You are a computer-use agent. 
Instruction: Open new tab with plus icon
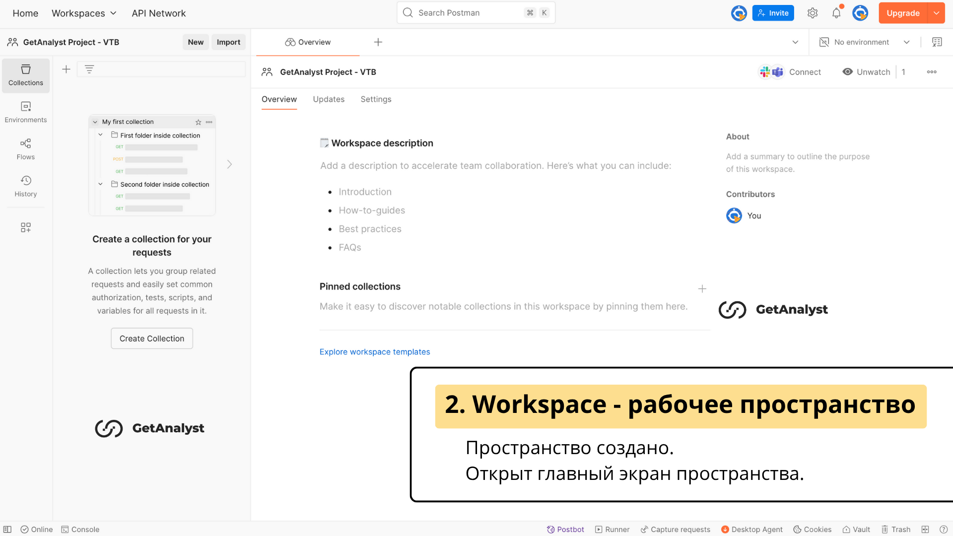pos(378,42)
